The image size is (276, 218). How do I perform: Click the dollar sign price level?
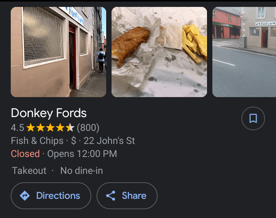pos(74,140)
